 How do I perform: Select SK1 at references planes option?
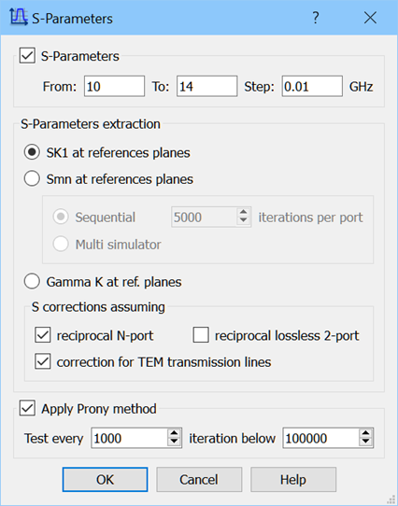pyautogui.click(x=32, y=152)
